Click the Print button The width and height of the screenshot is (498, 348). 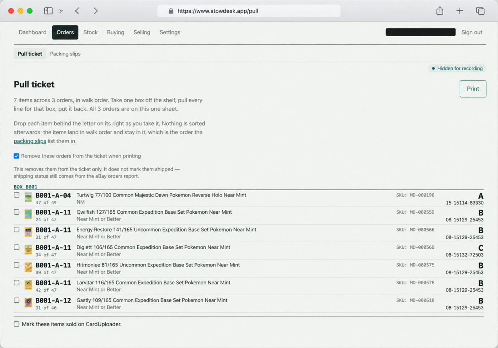pos(473,89)
